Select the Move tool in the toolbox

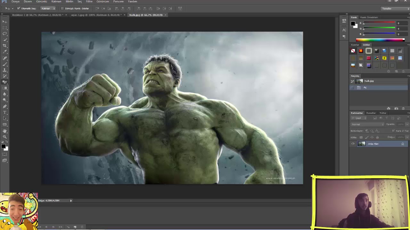tap(5, 21)
